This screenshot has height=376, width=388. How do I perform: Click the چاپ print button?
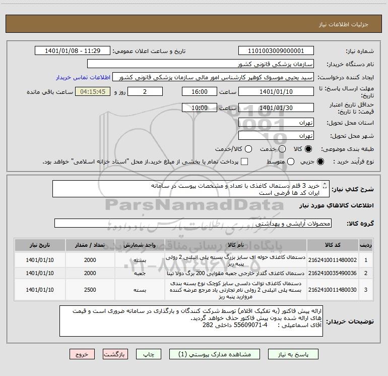coord(149,354)
